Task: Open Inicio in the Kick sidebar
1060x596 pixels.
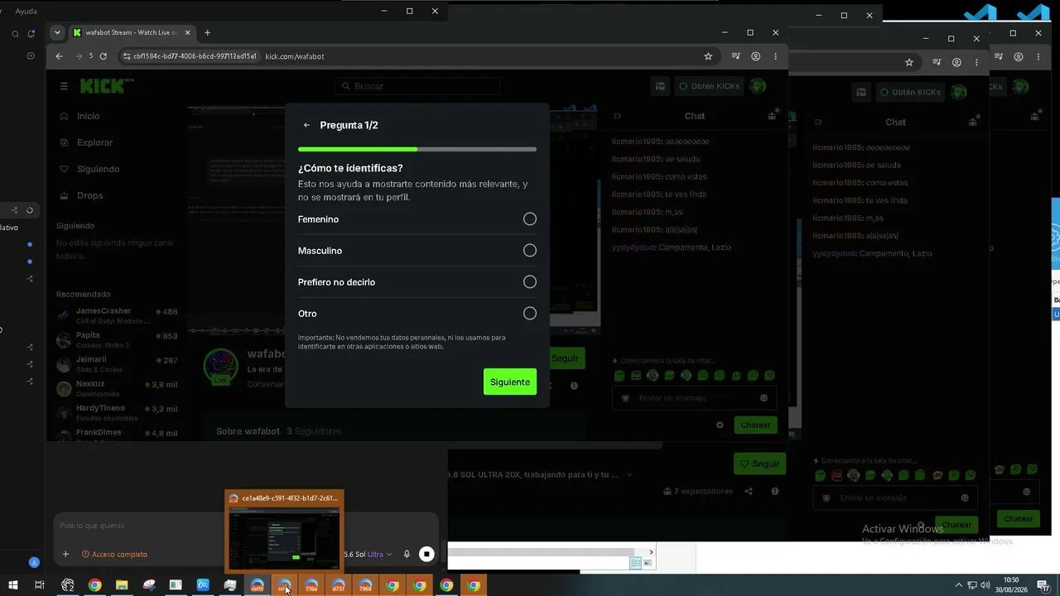Action: click(79, 116)
